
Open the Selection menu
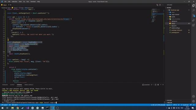14,2
